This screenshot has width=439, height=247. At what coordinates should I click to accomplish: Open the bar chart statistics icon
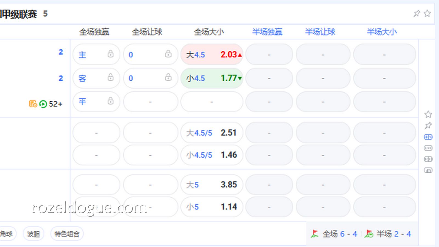[x=428, y=170]
